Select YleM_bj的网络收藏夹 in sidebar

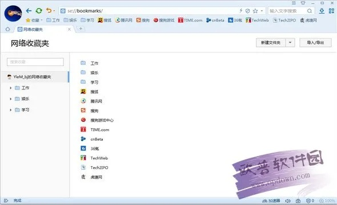point(35,77)
